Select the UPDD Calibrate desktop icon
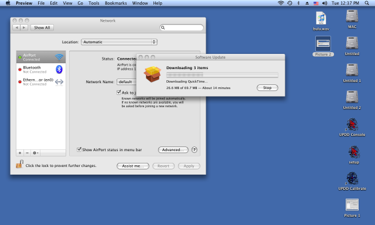375x225 pixels. pyautogui.click(x=352, y=181)
